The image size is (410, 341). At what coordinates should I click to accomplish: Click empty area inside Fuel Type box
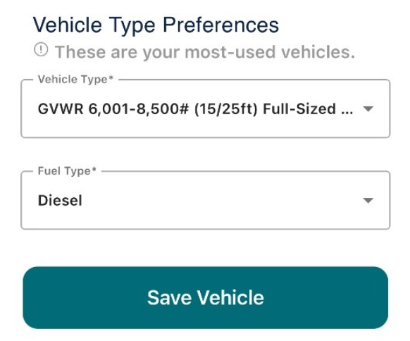click(222, 201)
